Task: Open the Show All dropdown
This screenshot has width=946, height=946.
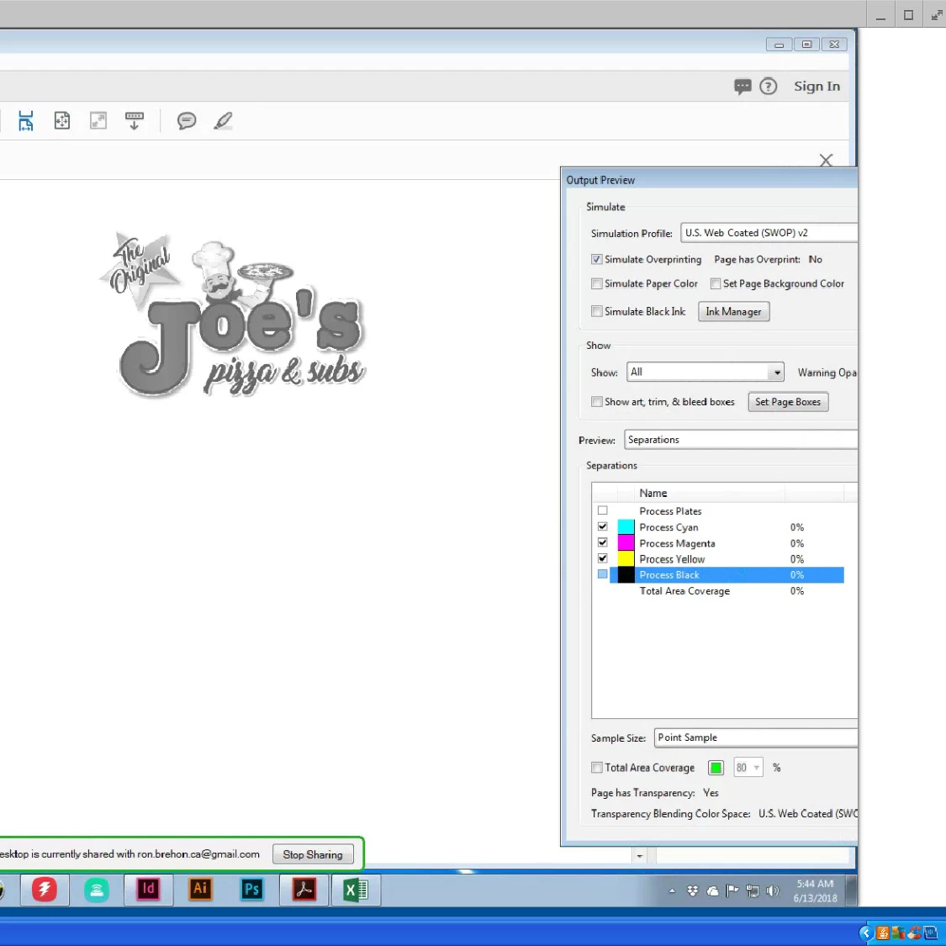Action: point(706,372)
